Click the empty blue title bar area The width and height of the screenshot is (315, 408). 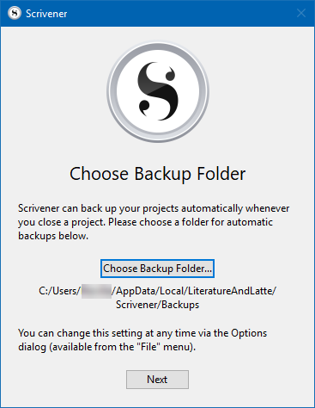pyautogui.click(x=180, y=13)
